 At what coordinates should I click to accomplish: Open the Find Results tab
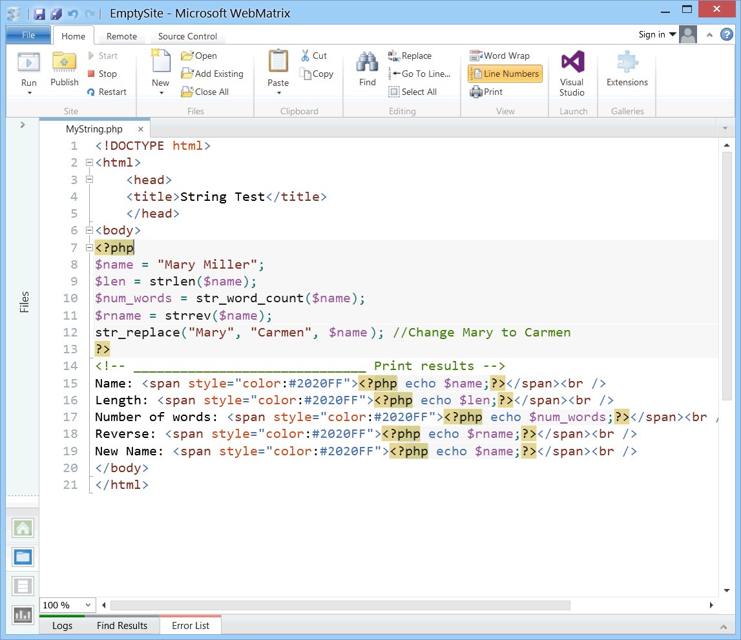click(122, 625)
